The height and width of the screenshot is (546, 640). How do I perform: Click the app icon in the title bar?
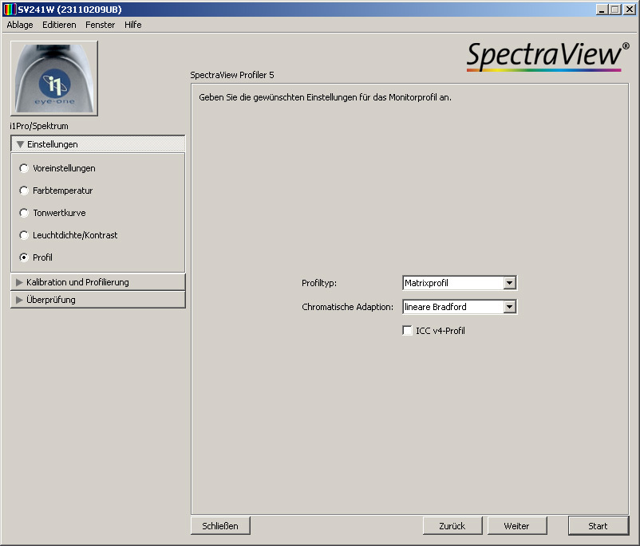pyautogui.click(x=10, y=9)
